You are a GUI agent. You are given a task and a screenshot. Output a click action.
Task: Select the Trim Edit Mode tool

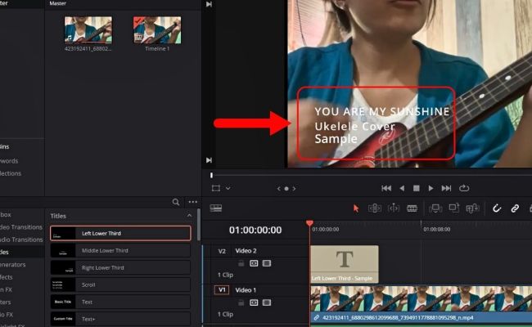375,208
